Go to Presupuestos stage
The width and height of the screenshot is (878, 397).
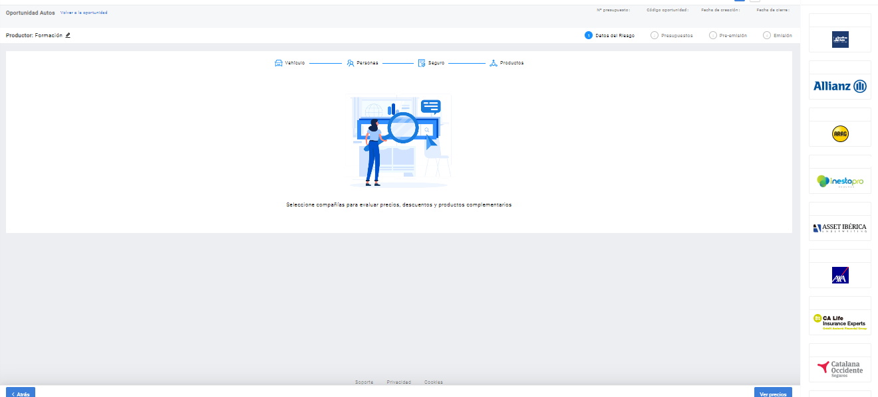pos(676,35)
